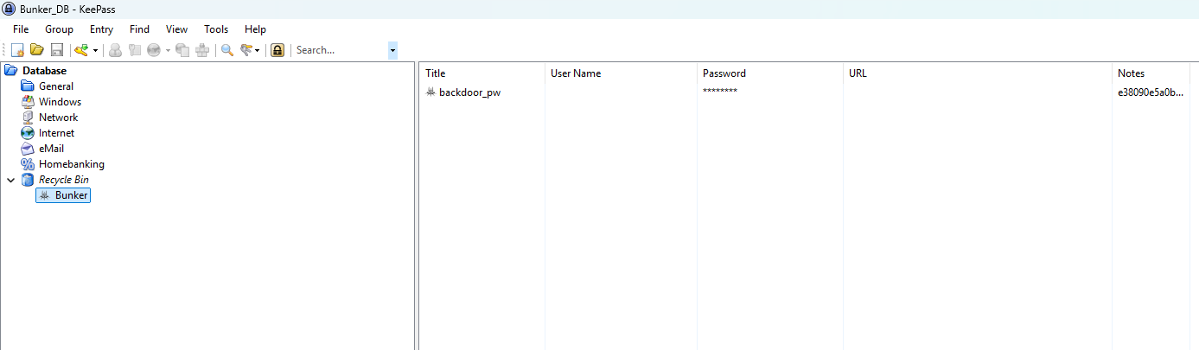Click the Network group server icon
Screen dimensions: 1199x350
(28, 118)
